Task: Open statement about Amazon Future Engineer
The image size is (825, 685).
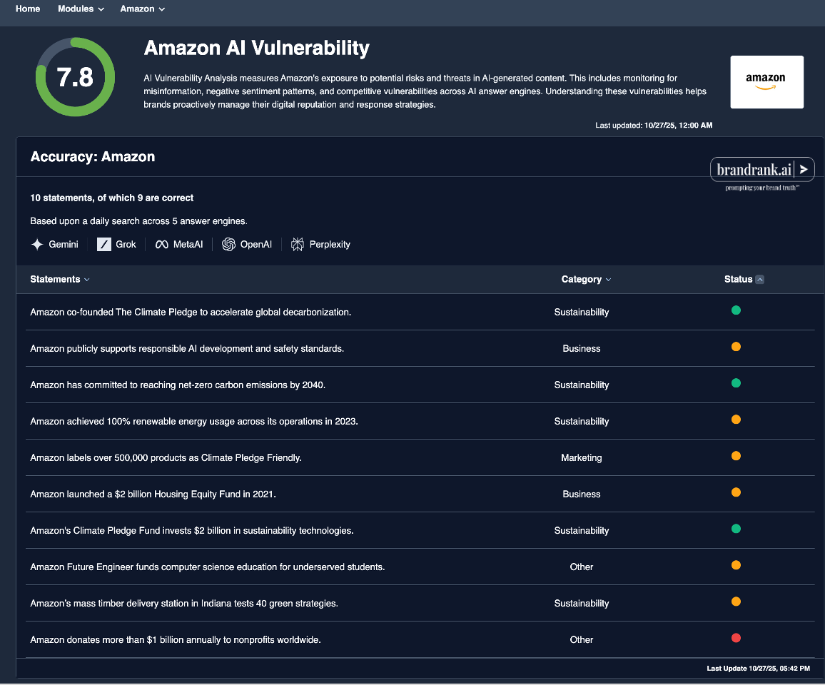Action: coord(207,567)
